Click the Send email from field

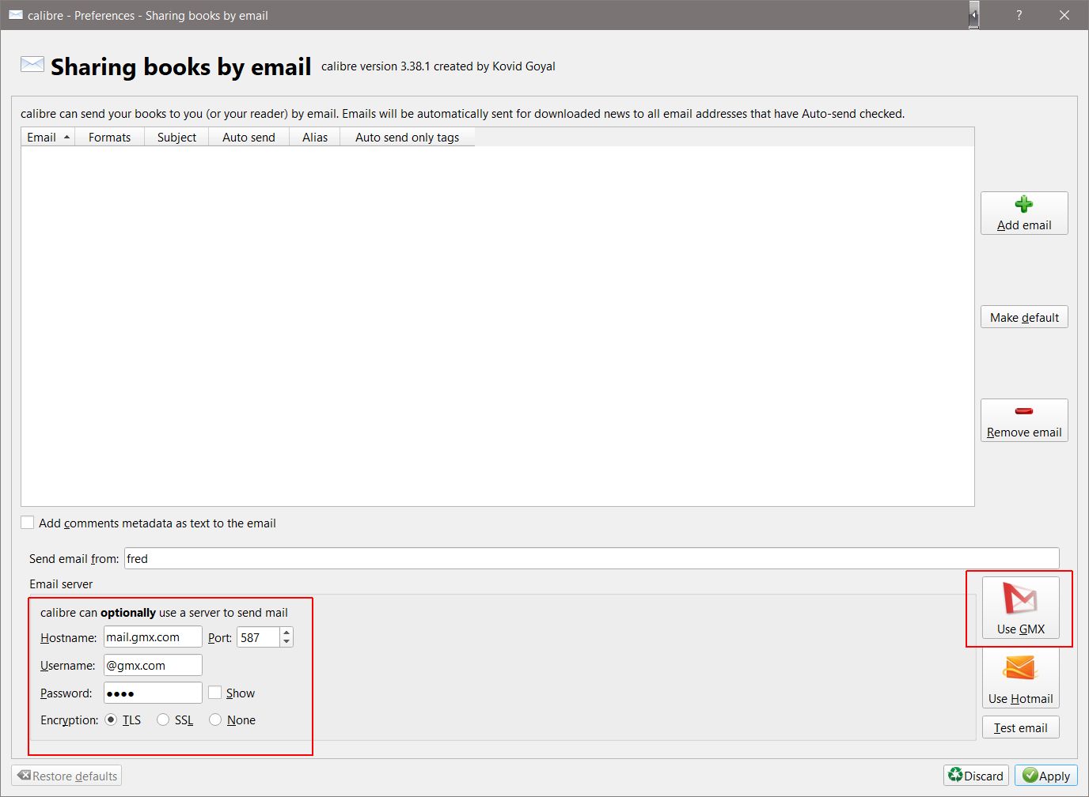point(591,558)
